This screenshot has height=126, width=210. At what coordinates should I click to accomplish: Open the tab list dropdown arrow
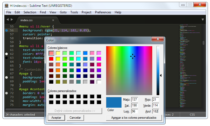(203, 20)
